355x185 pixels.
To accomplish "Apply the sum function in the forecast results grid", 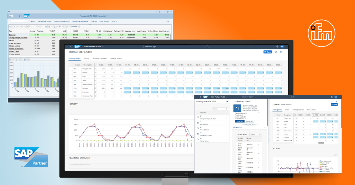I will [34, 27].
